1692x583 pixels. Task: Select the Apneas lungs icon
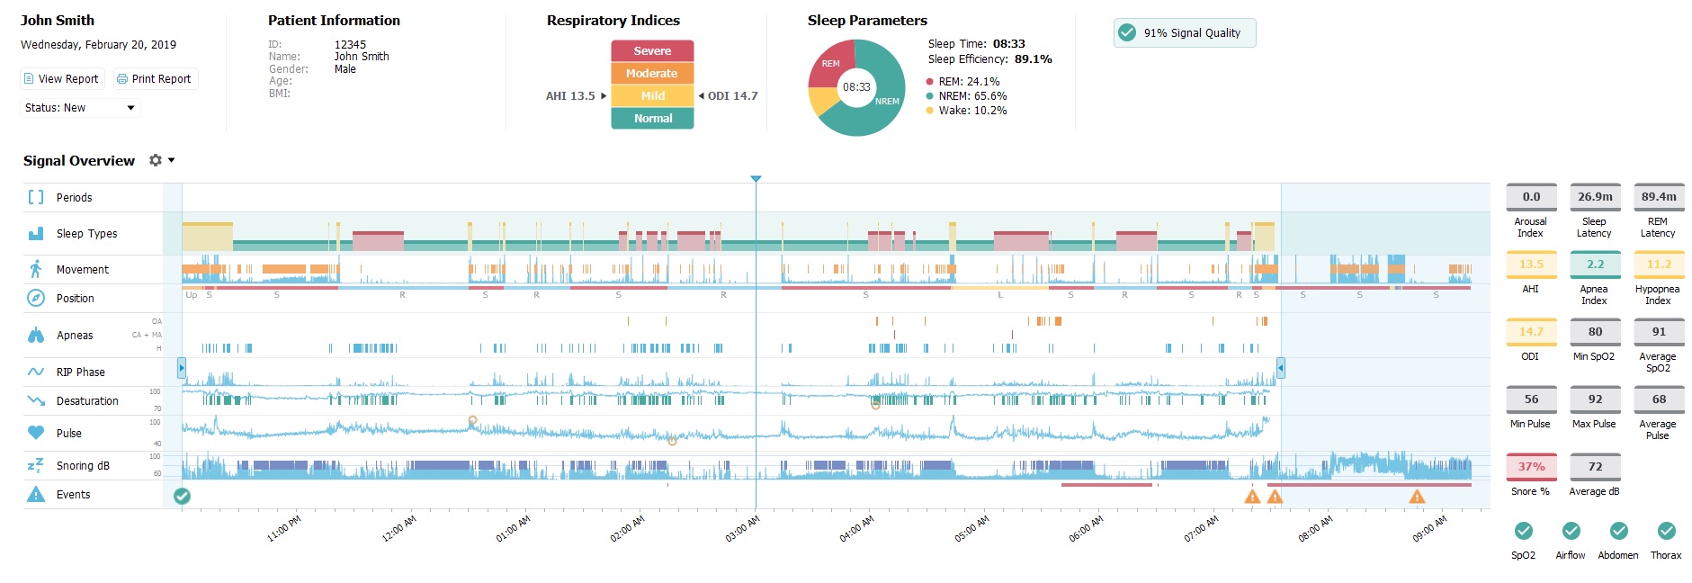36,336
